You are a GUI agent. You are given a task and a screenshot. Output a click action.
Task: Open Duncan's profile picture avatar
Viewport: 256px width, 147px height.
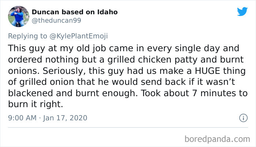click(19, 16)
